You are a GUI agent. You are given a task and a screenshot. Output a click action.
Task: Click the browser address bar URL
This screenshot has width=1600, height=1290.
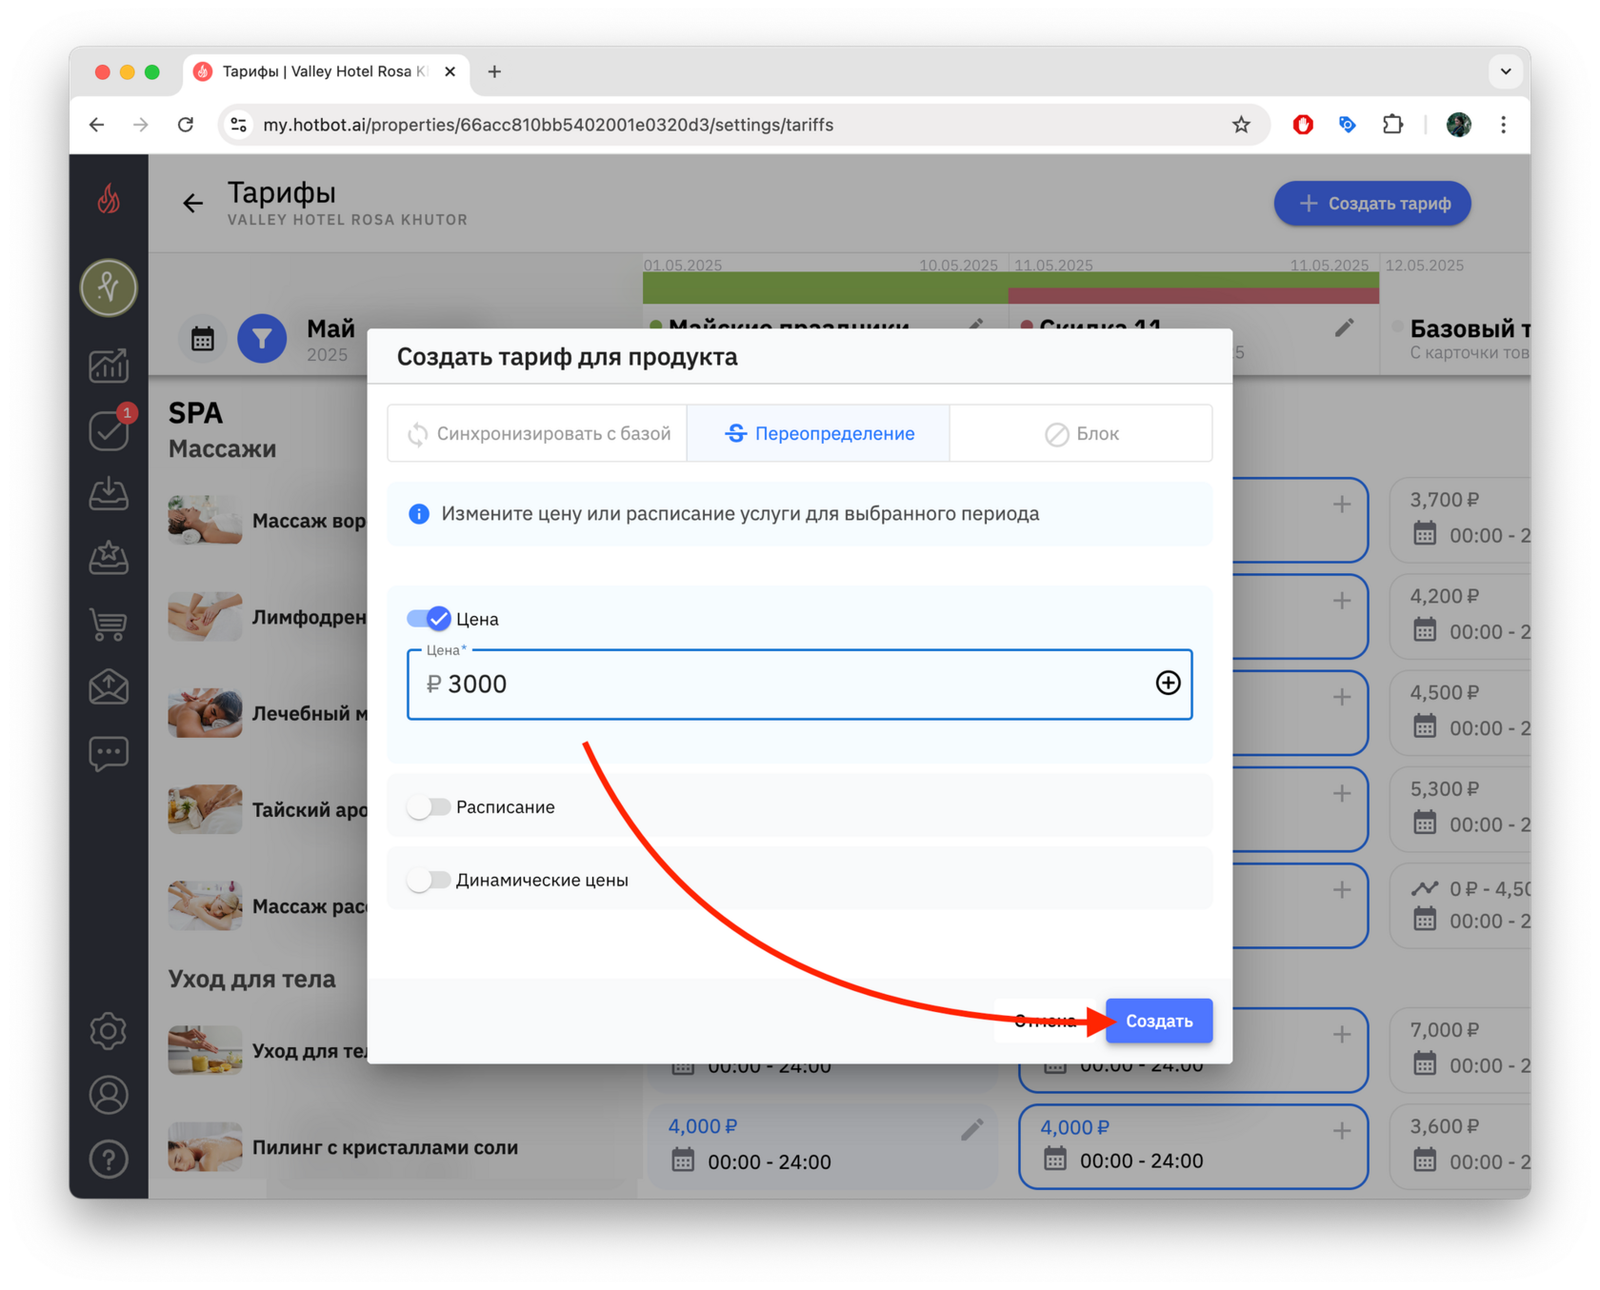pos(549,125)
